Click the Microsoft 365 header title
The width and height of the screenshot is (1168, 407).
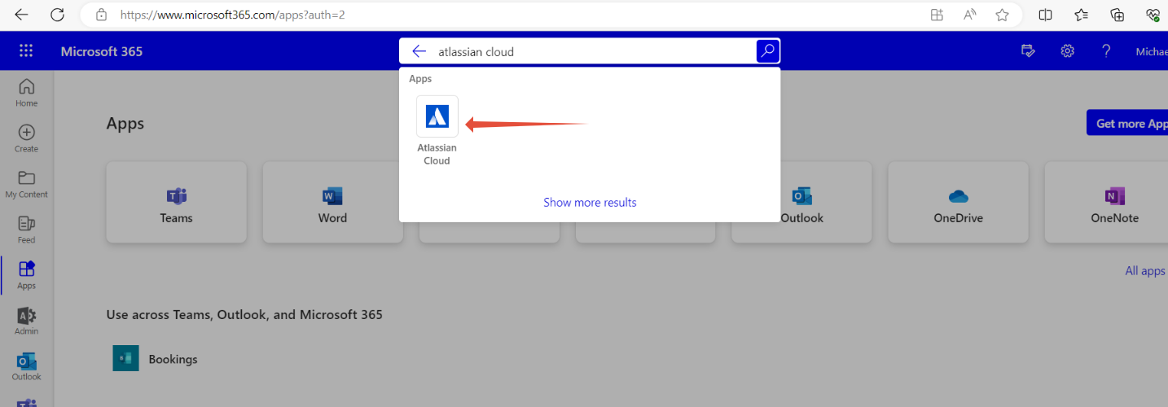pos(102,51)
